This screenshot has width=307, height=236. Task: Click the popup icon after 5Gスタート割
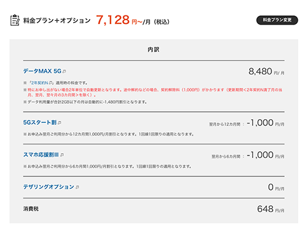(60, 123)
